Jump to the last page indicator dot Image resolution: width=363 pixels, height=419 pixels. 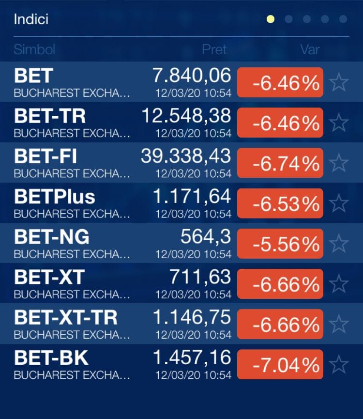click(343, 19)
